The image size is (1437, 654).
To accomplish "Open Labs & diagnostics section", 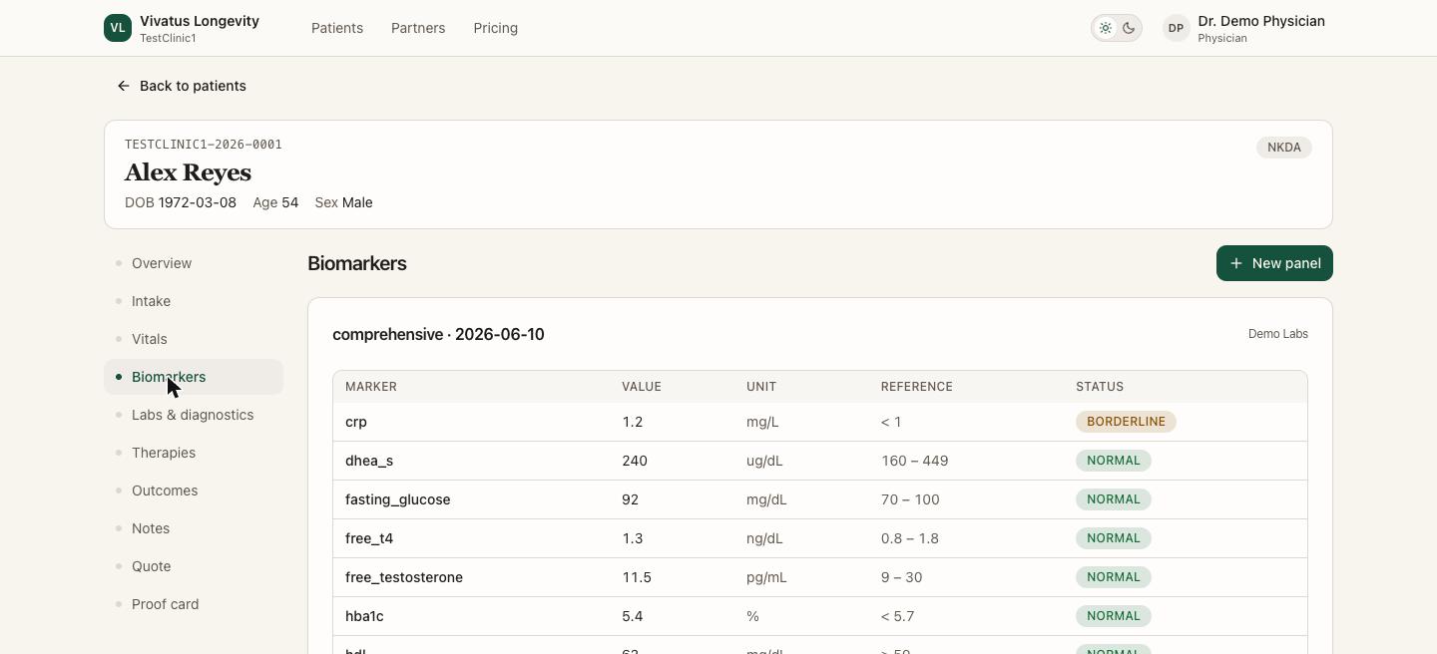I will [194, 415].
